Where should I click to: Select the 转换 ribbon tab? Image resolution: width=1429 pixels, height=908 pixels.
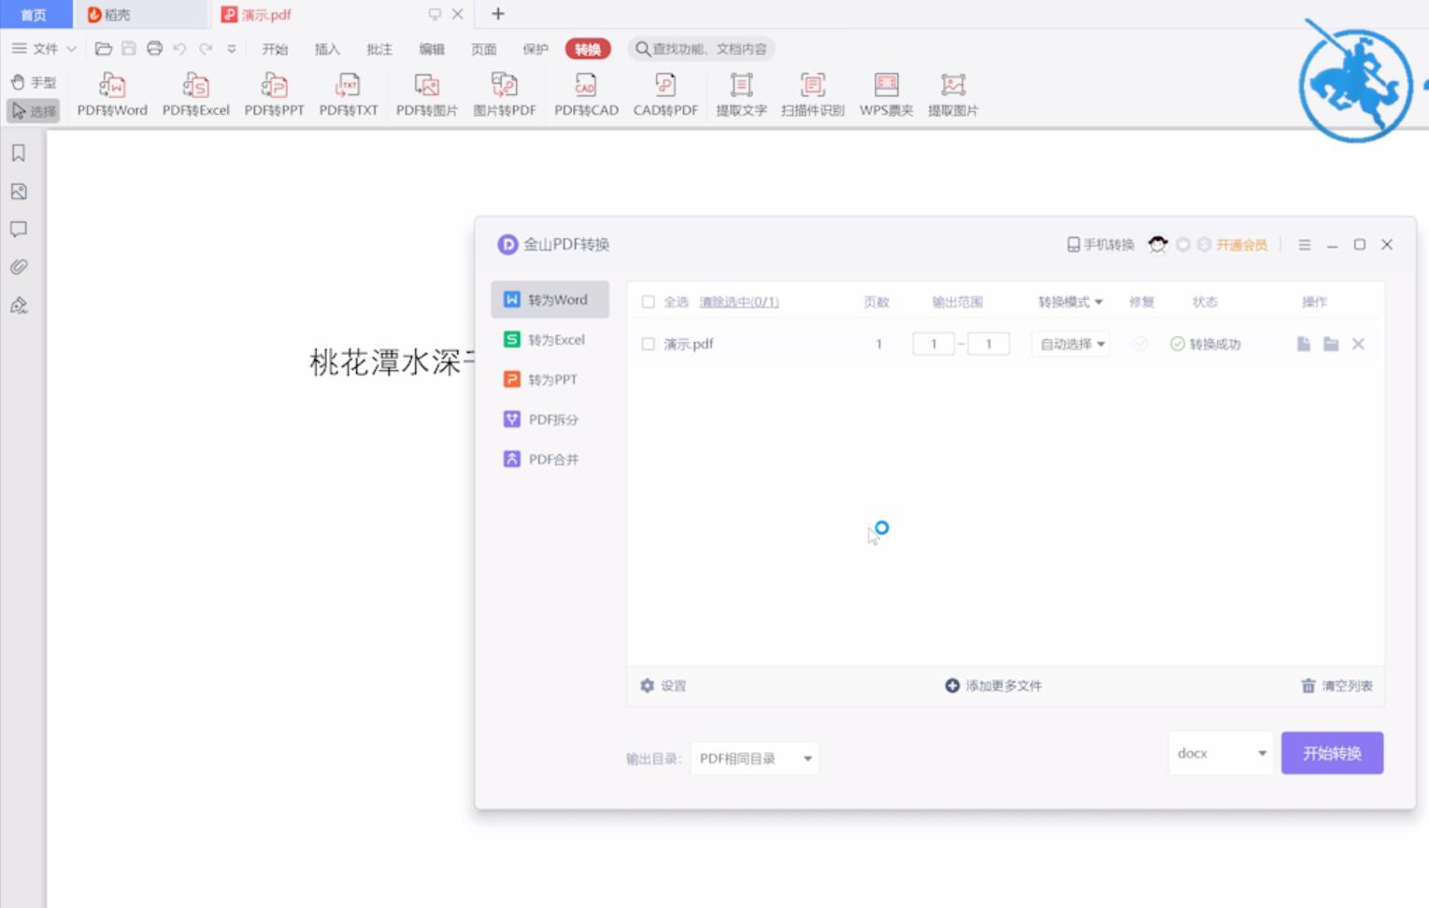tap(588, 49)
